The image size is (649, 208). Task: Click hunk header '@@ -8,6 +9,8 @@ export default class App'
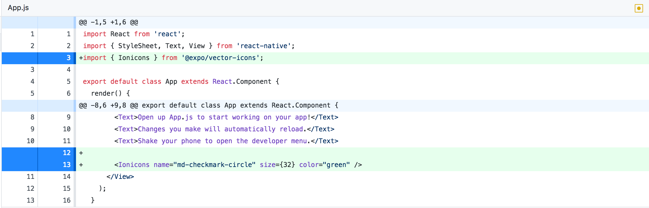tap(208, 105)
